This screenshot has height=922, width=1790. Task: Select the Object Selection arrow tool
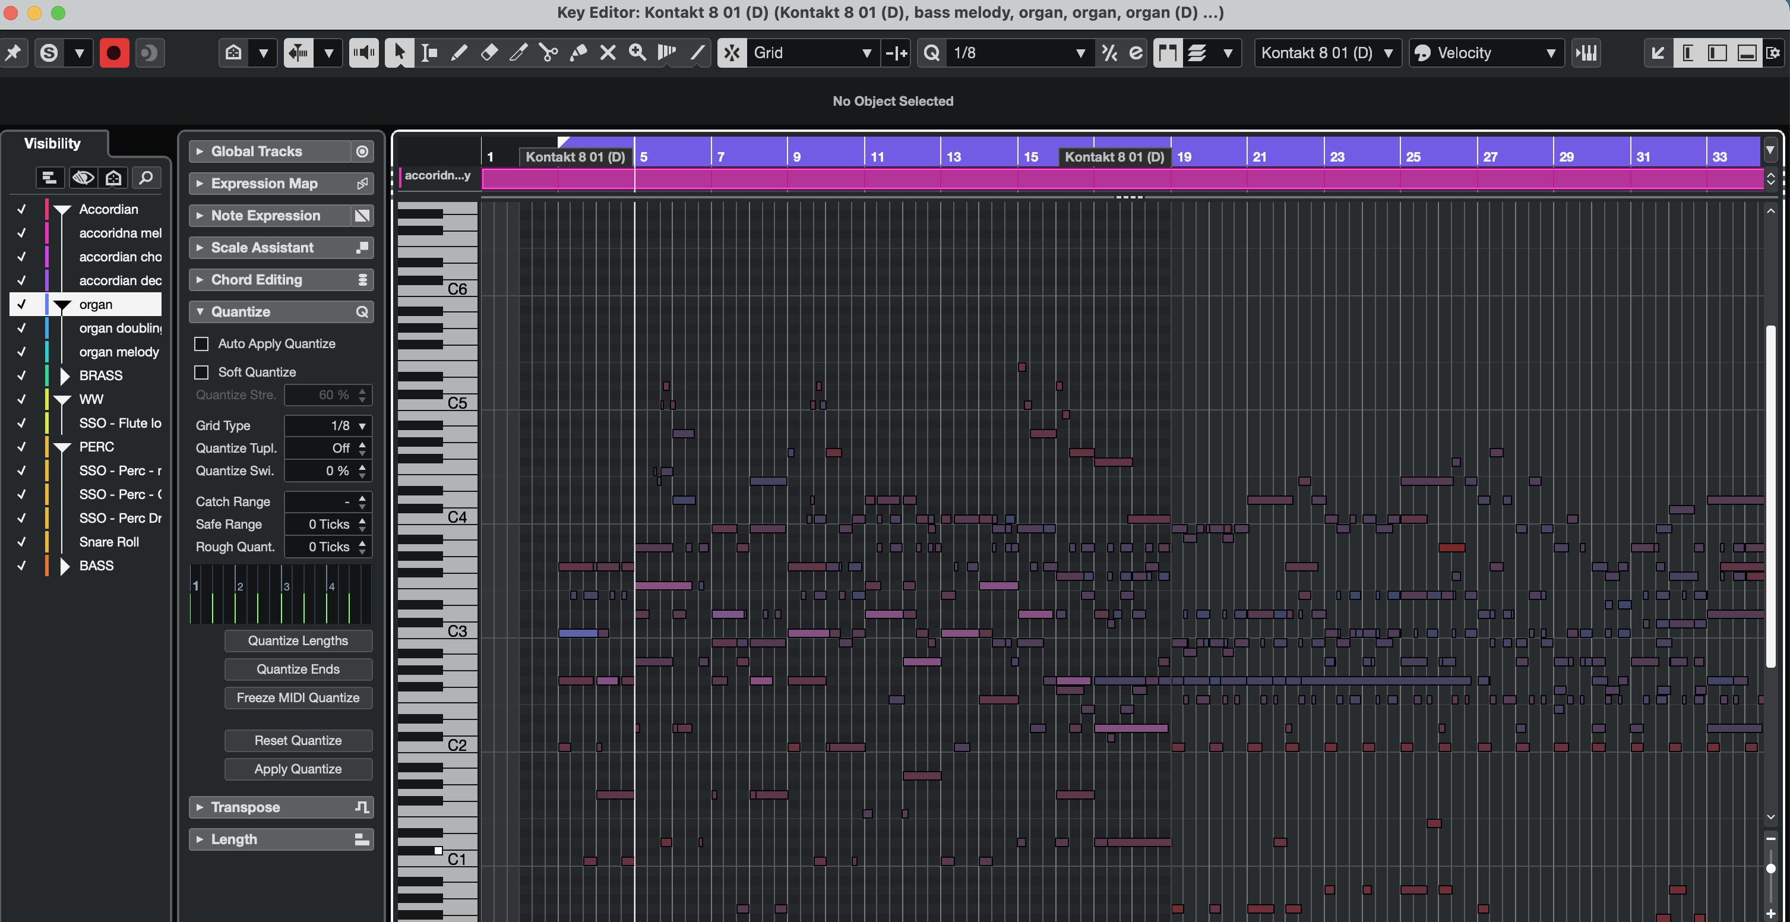[x=400, y=53]
